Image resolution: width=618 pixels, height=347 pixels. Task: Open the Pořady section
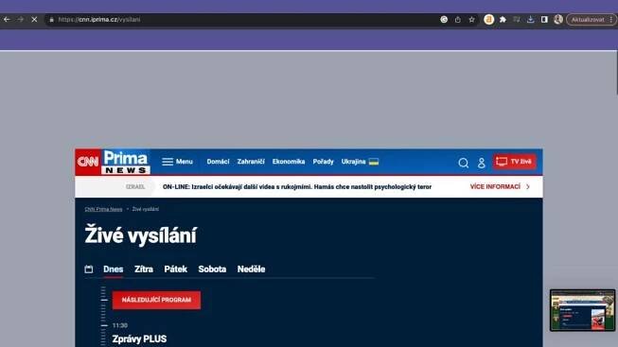coord(323,162)
